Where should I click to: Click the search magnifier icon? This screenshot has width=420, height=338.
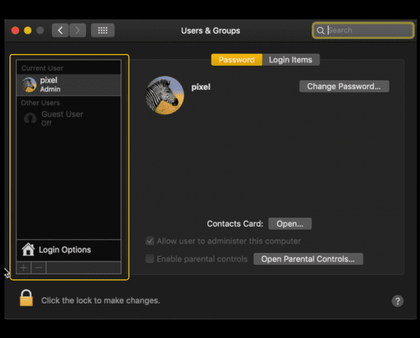pyautogui.click(x=320, y=30)
